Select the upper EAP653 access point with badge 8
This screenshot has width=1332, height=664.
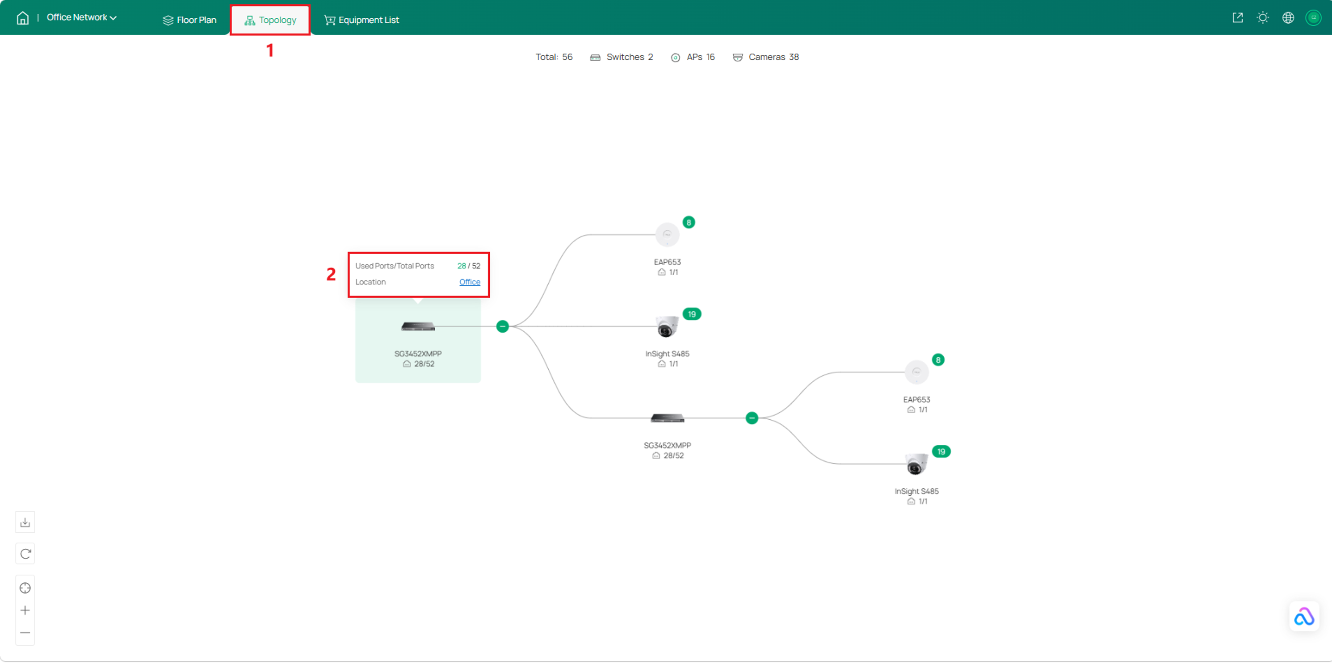coord(667,235)
